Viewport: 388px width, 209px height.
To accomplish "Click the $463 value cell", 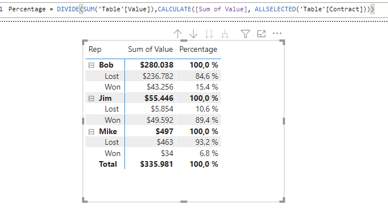I will point(165,142).
